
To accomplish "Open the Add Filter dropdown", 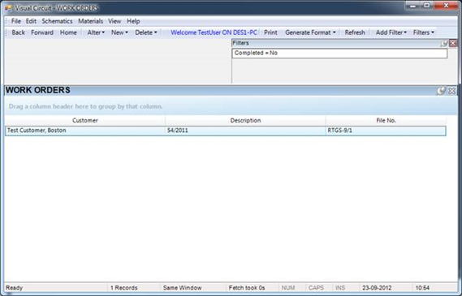I will click(x=391, y=32).
